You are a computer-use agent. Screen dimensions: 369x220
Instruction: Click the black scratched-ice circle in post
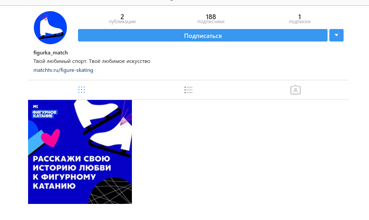coord(111,191)
